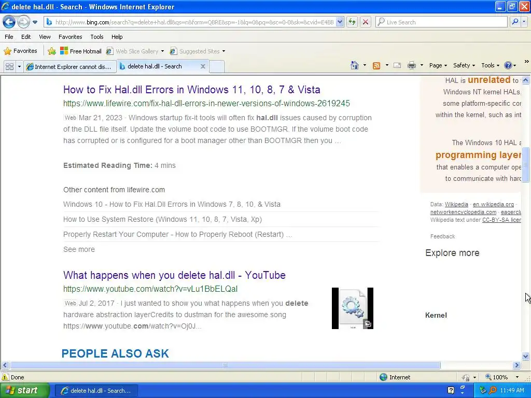Click the YouTube video thumbnail
531x398 pixels.
[353, 308]
